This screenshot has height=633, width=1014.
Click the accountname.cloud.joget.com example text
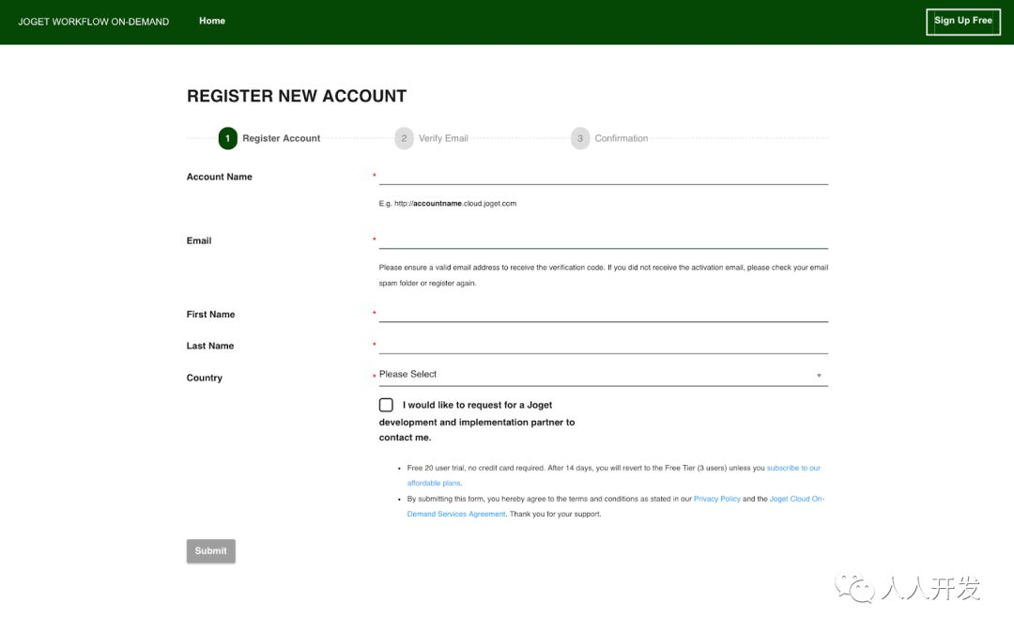coord(448,203)
